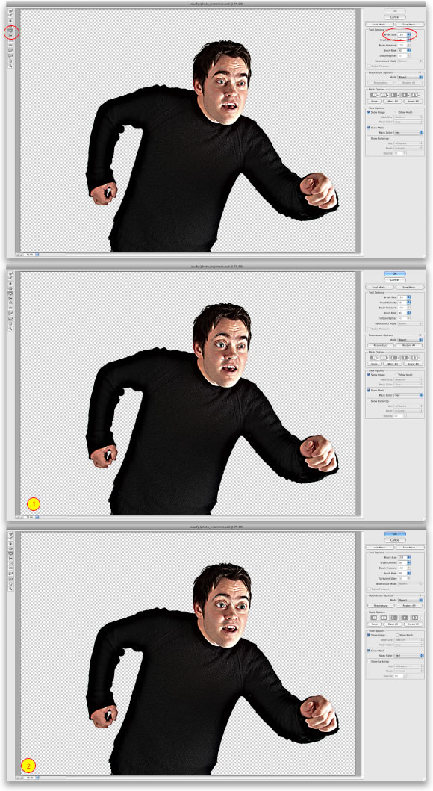Select Hand tool in top Liquify window
Image resolution: width=433 pixels, height=791 pixels.
point(10,61)
